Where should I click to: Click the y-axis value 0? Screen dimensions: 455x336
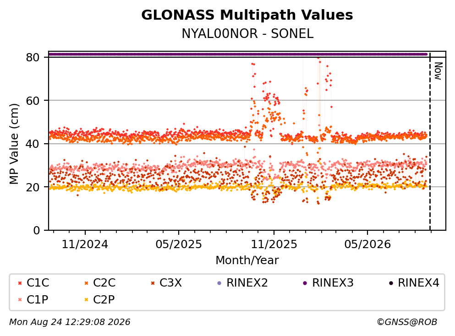[x=37, y=230]
